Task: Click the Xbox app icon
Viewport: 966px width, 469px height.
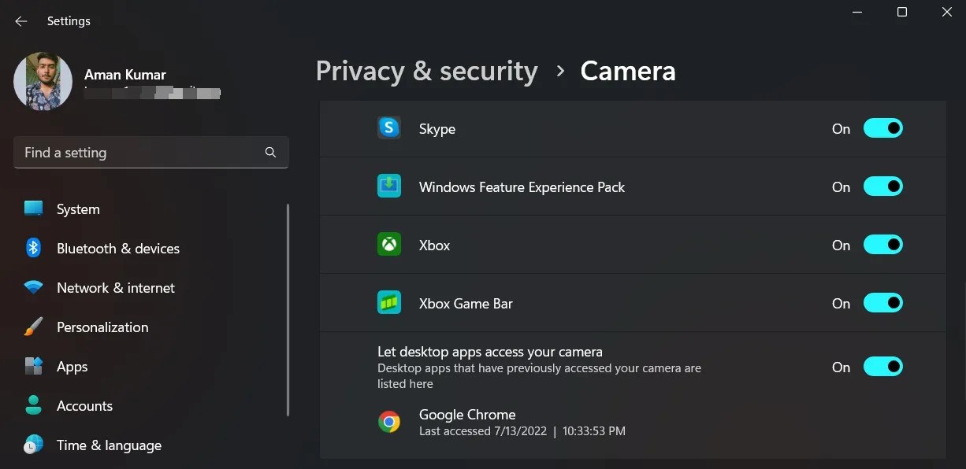Action: click(x=388, y=244)
